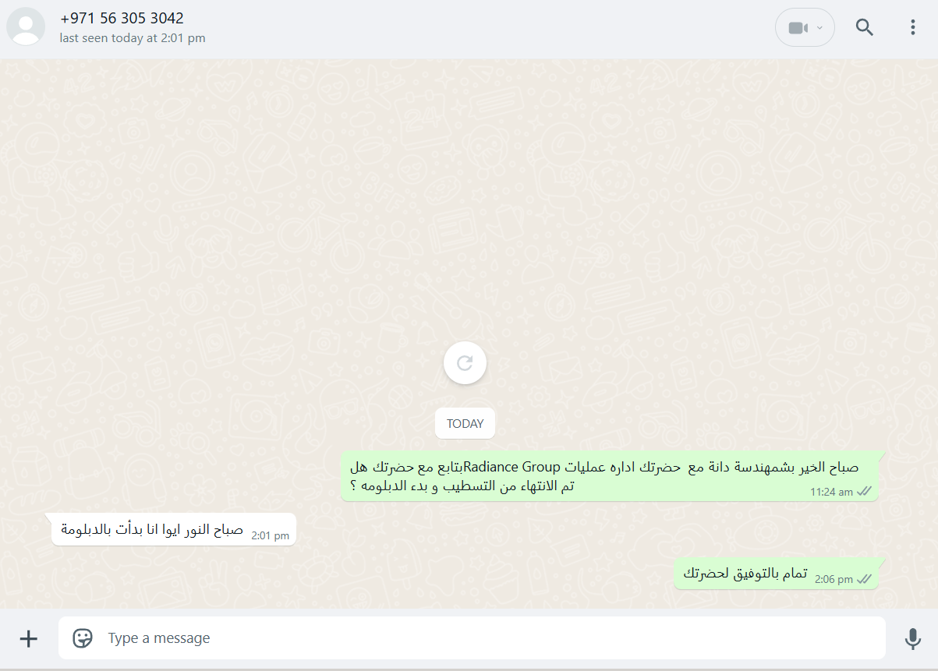Select the TODAY date badge

tap(465, 424)
